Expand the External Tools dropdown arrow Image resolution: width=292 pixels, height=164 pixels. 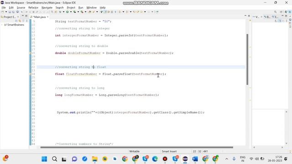click(85, 12)
